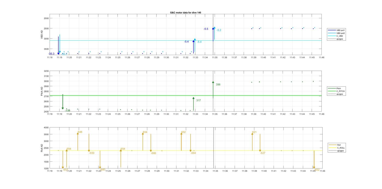The width and height of the screenshot is (382, 189).
Task: Click the "11:18" tick under the VBD plot
Action: 50,57
